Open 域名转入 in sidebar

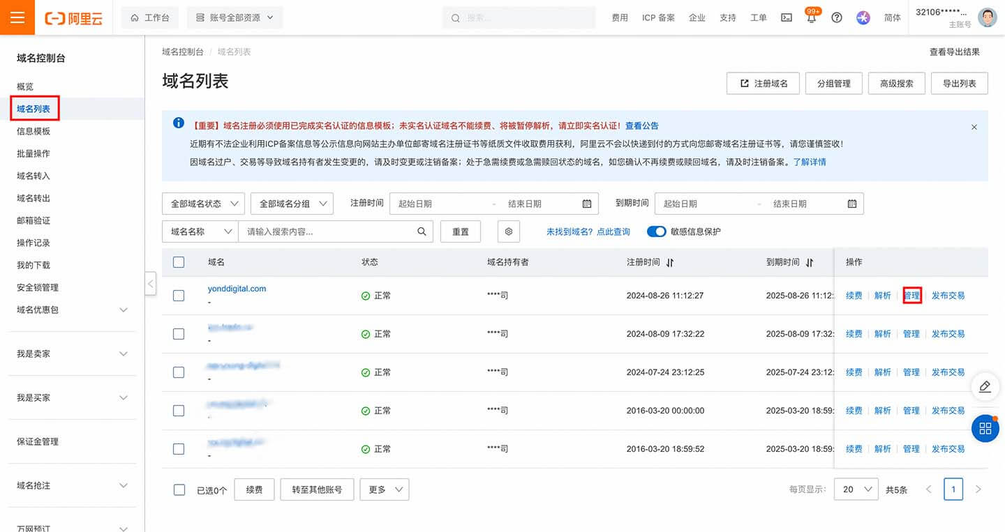point(33,176)
